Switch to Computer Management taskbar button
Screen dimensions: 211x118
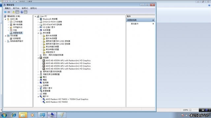tap(52, 115)
